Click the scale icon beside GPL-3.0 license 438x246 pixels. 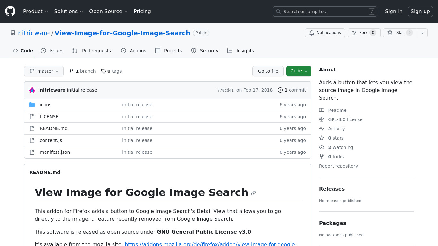pyautogui.click(x=322, y=119)
